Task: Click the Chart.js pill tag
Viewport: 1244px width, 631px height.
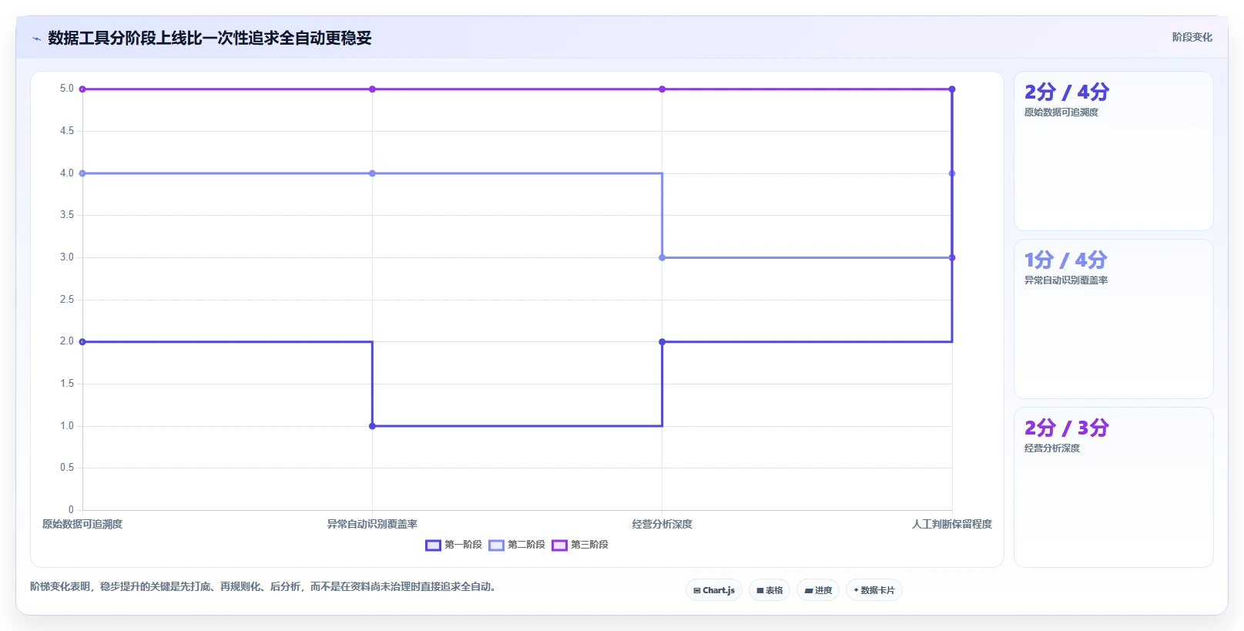Action: tap(714, 590)
